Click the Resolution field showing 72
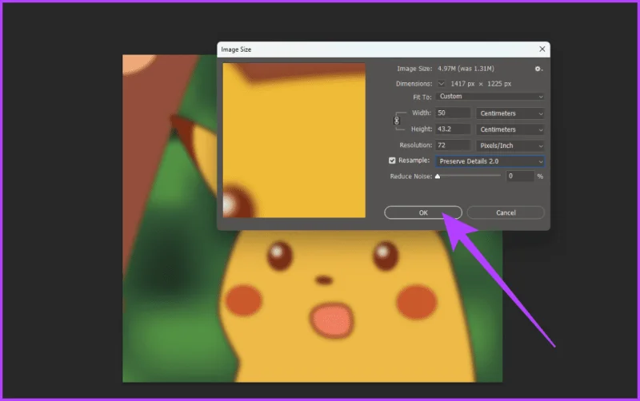640x401 pixels. click(x=453, y=145)
